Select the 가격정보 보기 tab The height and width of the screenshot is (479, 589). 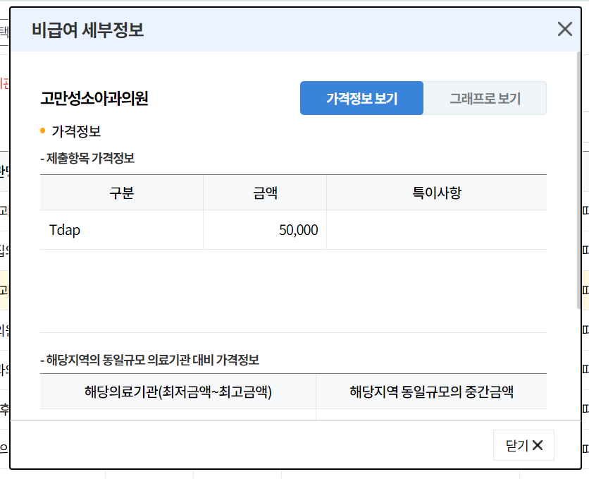[361, 98]
